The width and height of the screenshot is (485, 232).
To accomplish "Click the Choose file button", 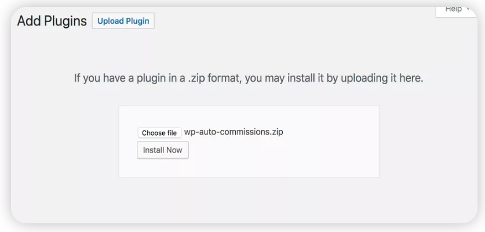I will [x=159, y=133].
